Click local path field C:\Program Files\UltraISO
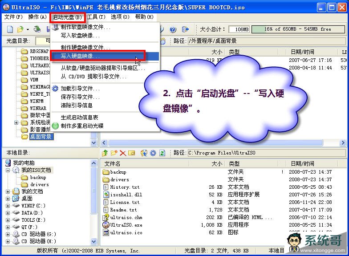Image resolution: width=349 pixels, height=256 pixels. (x=266, y=153)
